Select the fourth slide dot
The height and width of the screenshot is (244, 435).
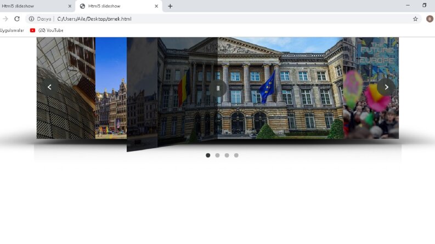tap(236, 155)
